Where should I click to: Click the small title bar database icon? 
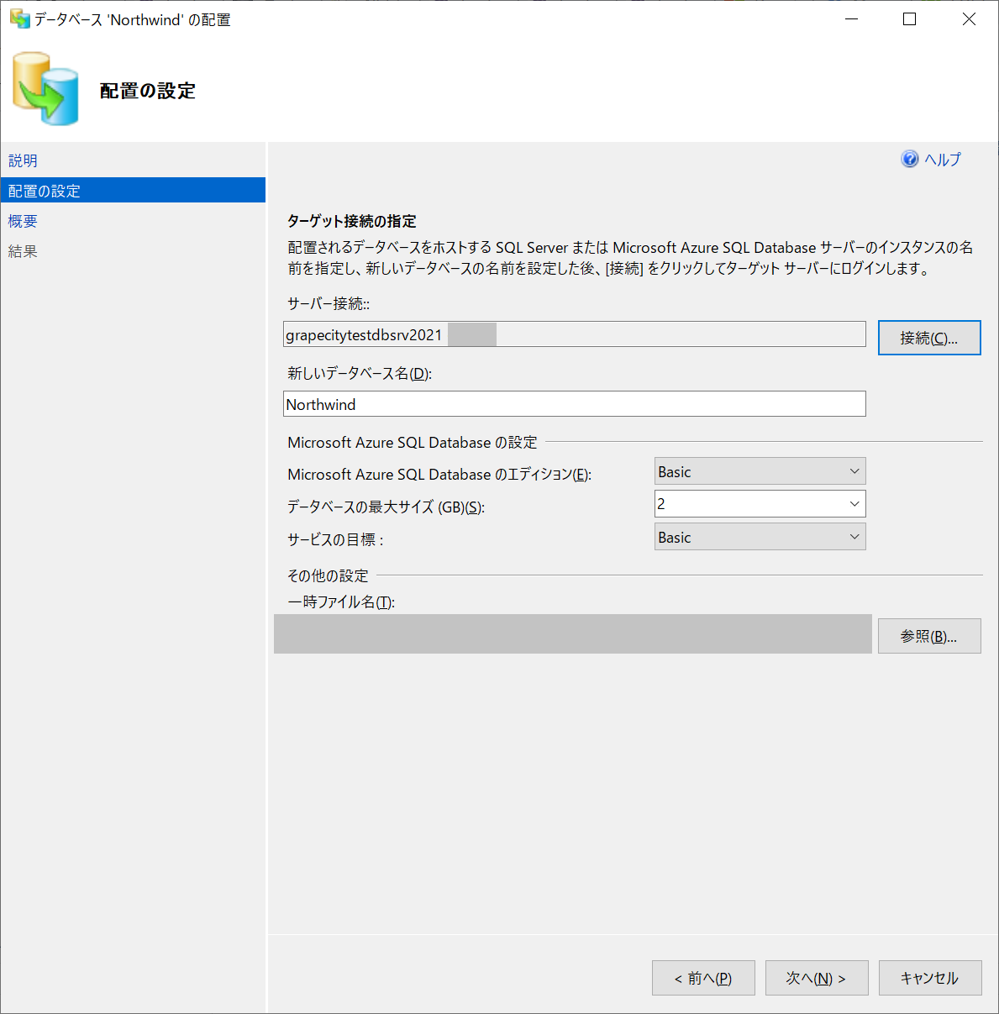click(x=19, y=18)
